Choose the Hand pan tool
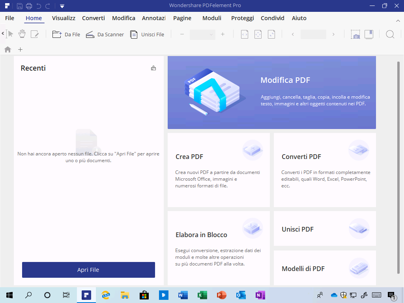The height and width of the screenshot is (303, 404). point(22,34)
